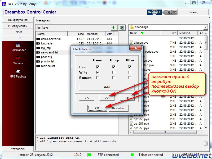This screenshot has width=212, height=159.
Task: Cancel dialog with Abbrechen button
Action: click(x=118, y=108)
